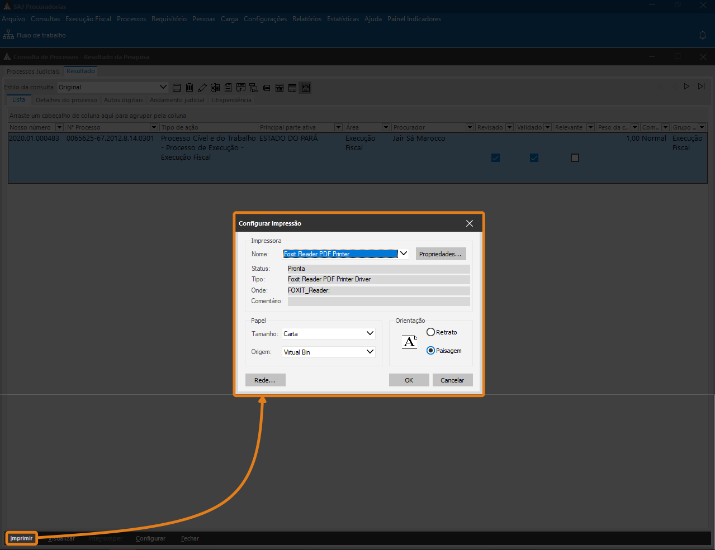715x550 pixels.
Task: Open the Consultas menu
Action: [45, 19]
